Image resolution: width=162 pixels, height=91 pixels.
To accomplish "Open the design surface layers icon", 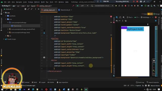I will pyautogui.click(x=117, y=17).
